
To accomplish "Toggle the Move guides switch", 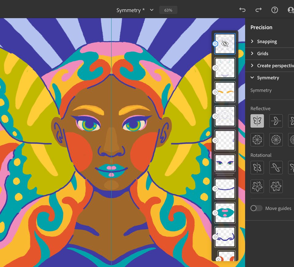I will tap(257, 208).
